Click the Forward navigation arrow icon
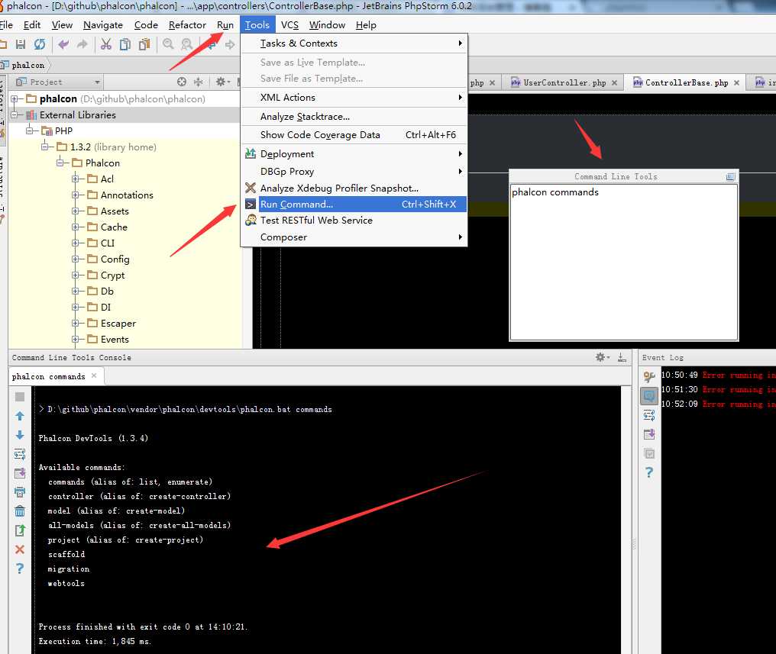Screen dimensions: 776x654 coord(230,45)
